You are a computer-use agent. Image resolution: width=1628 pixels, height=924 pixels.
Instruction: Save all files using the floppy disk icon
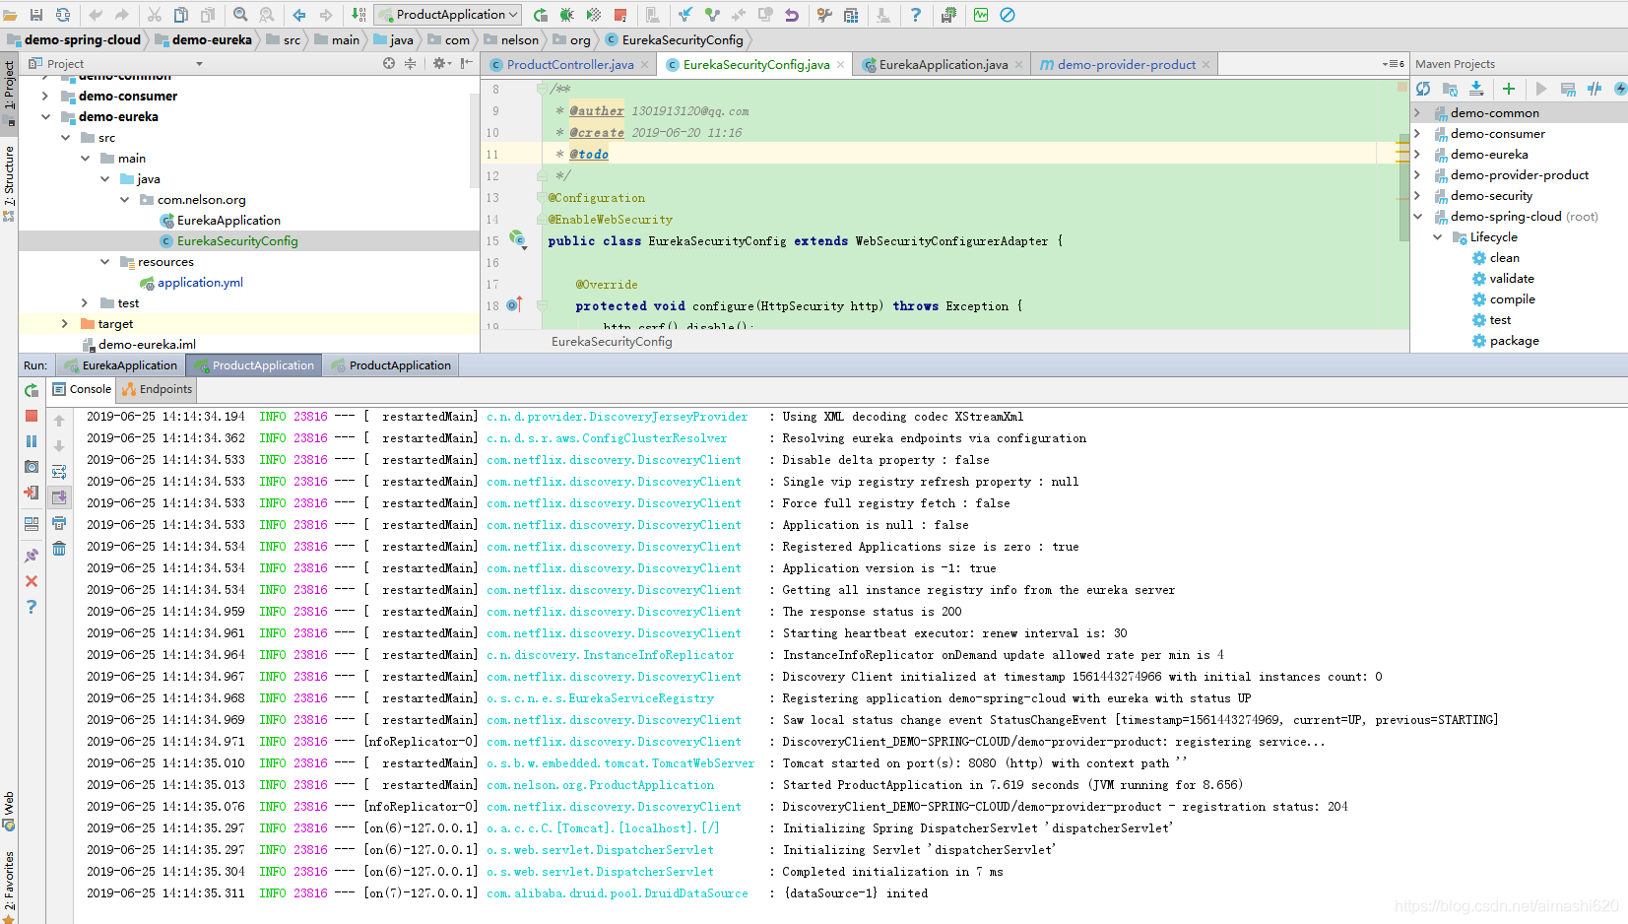[x=36, y=15]
